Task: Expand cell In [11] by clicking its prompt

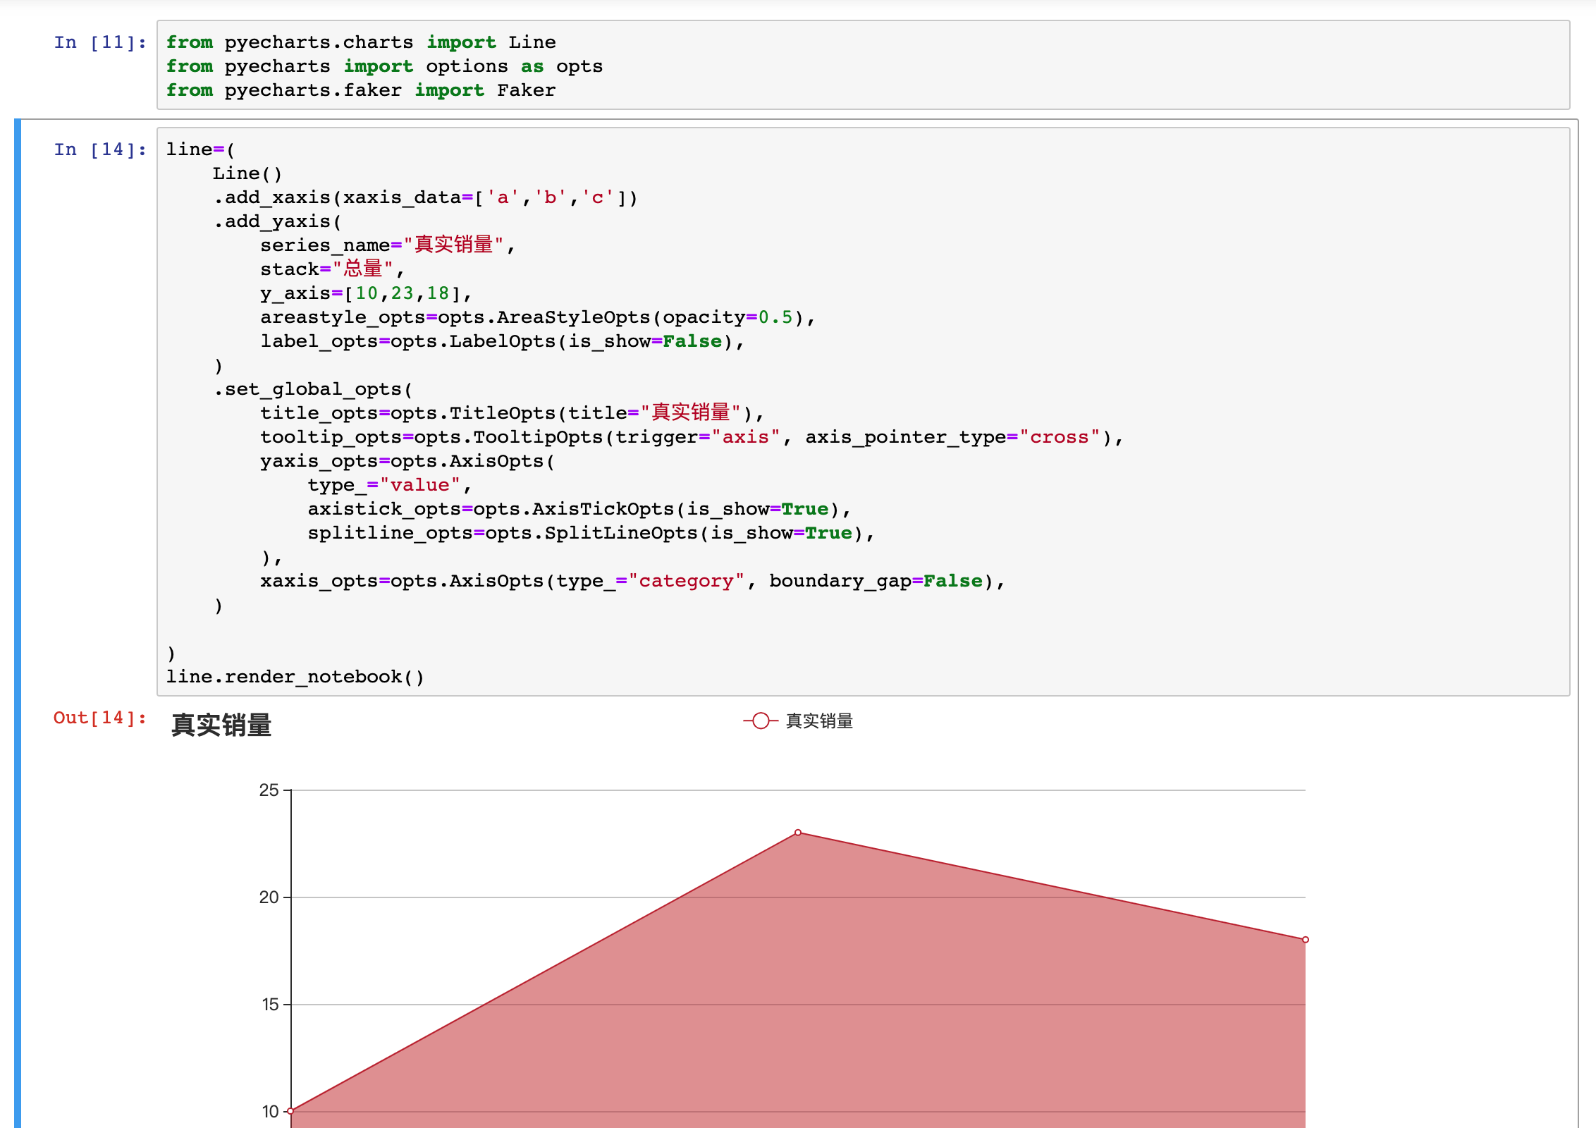Action: point(100,42)
